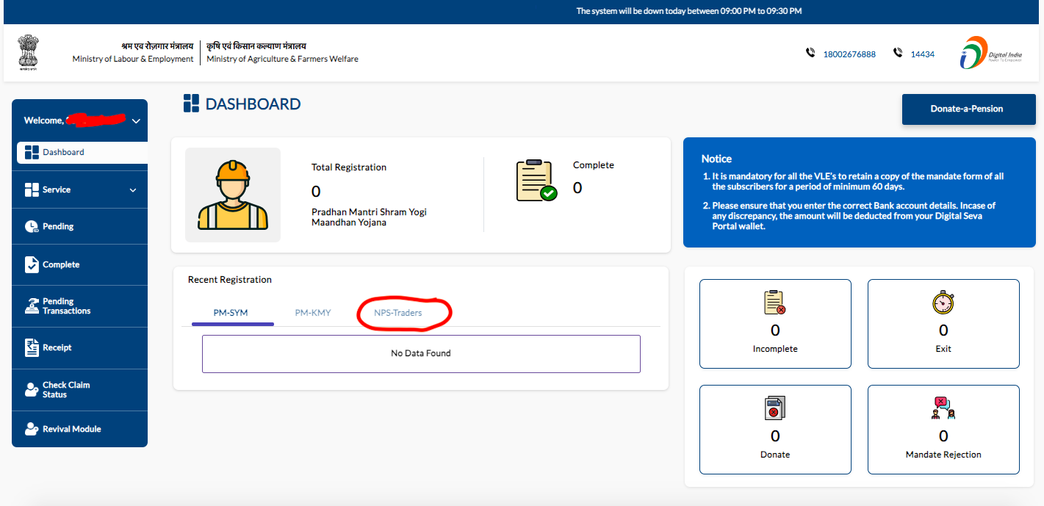The image size is (1044, 506).
Task: Switch to the PM-KMY tab
Action: [x=313, y=313]
